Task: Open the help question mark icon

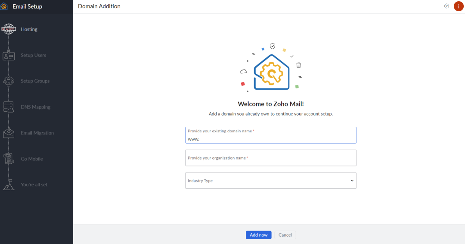Action: tap(446, 6)
